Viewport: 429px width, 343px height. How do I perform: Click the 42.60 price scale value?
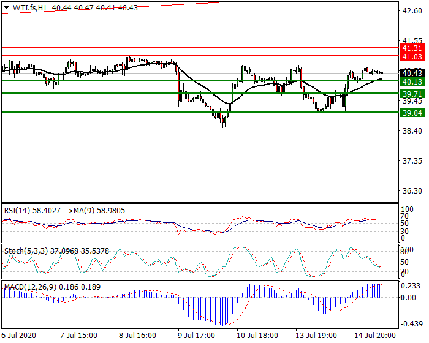tap(412, 11)
